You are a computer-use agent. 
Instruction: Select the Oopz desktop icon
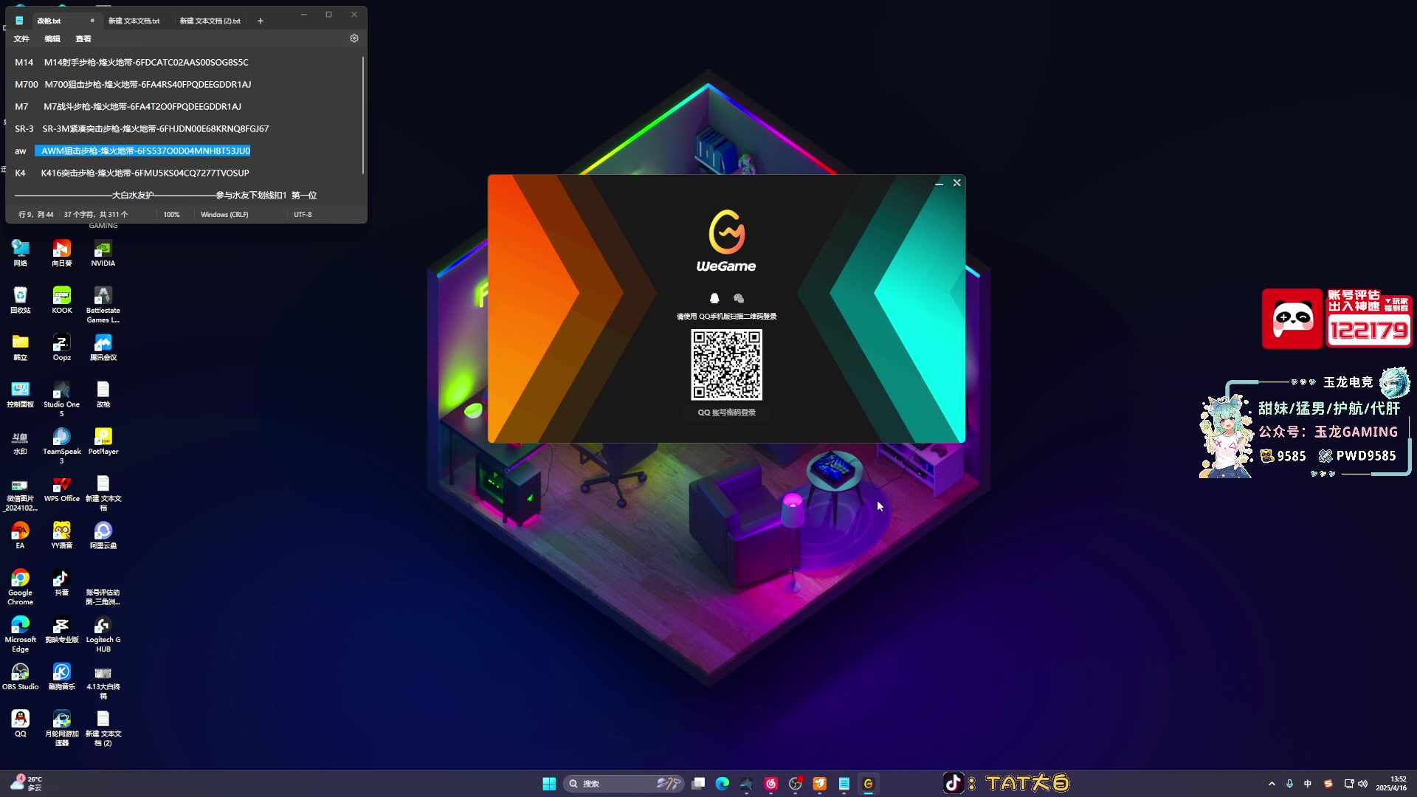pos(62,348)
